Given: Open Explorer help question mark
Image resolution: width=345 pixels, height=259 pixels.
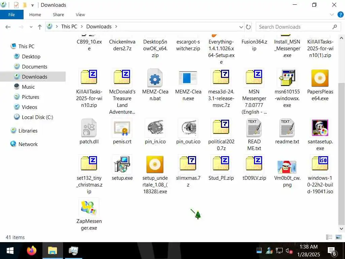Looking at the screenshot, I should pyautogui.click(x=340, y=15).
